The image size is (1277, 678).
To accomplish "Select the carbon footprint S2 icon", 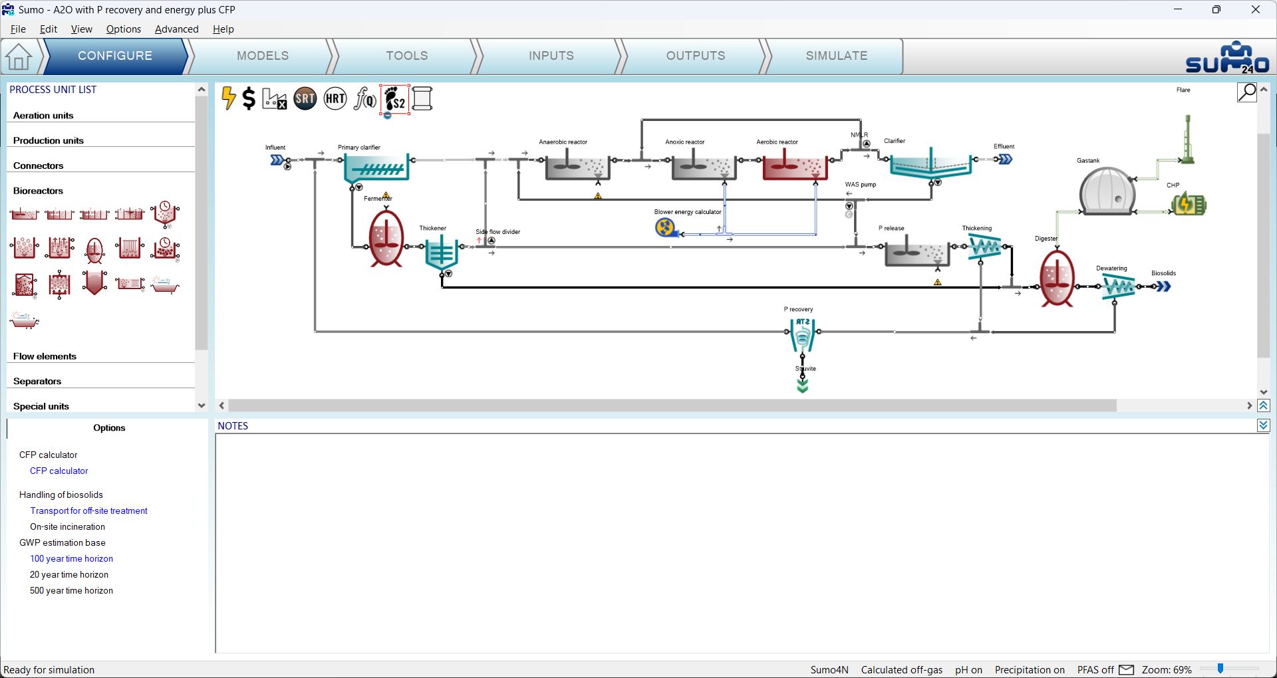I will pos(394,100).
